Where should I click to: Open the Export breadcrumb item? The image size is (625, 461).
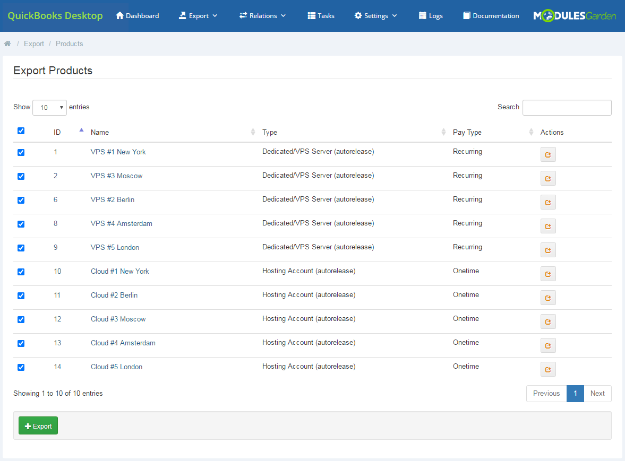(34, 44)
